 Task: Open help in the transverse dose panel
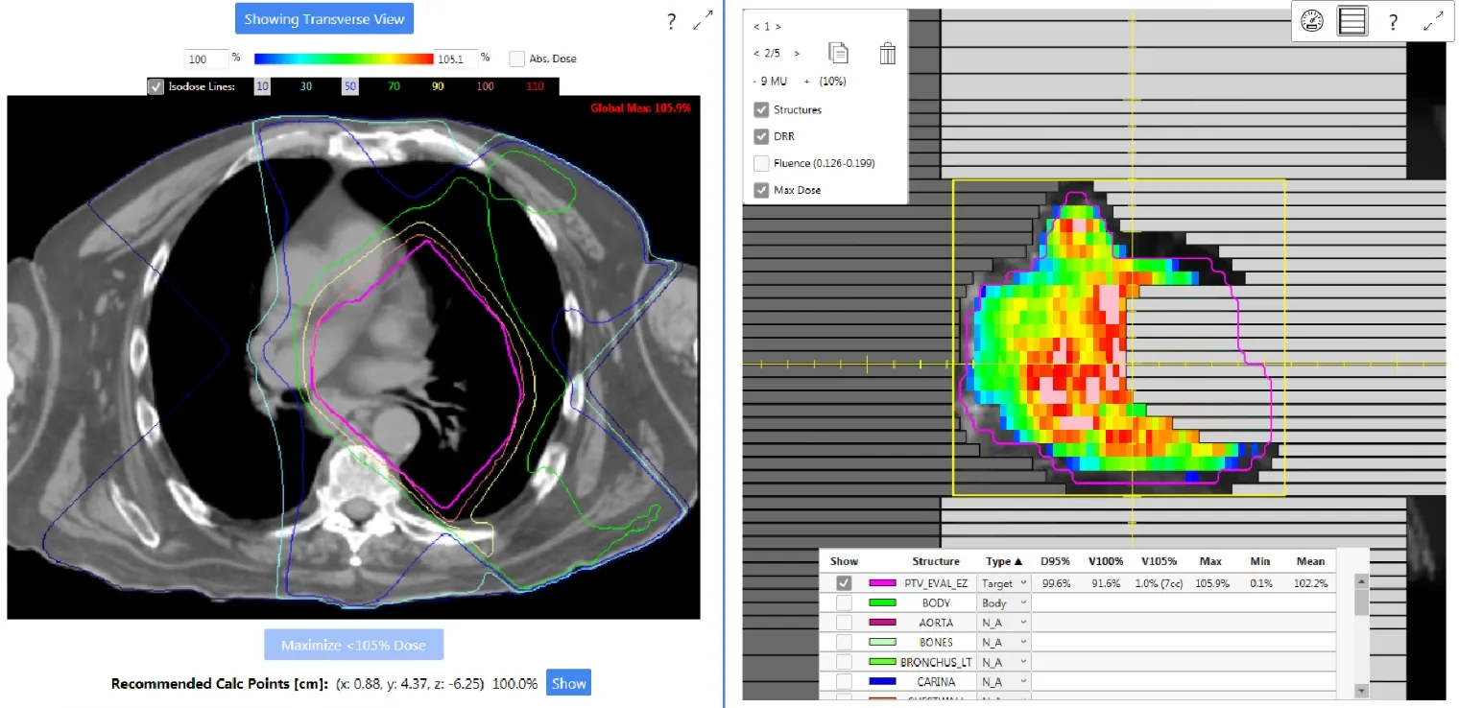point(671,21)
